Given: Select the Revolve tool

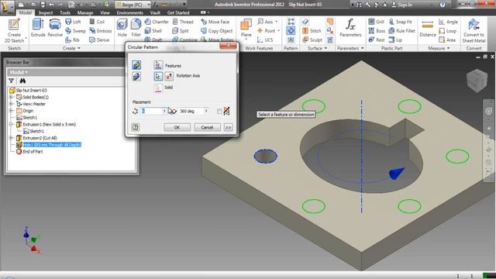Looking at the screenshot, I should pos(55,29).
